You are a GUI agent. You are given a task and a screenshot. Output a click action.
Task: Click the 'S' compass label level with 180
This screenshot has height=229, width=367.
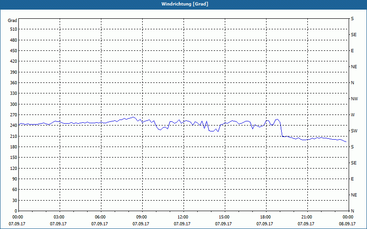(x=352, y=147)
